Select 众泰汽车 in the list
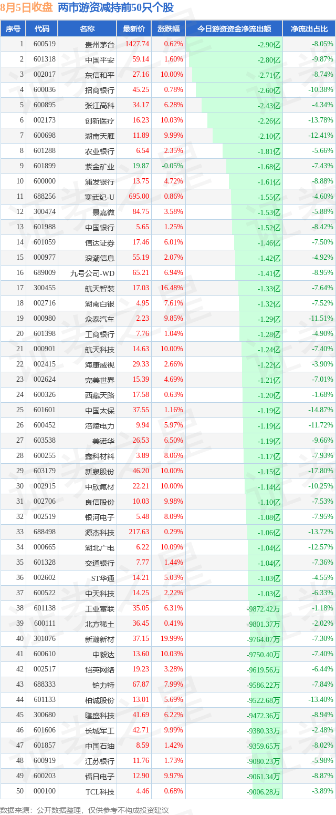Viewport: 336px width, 815px height. [100, 319]
